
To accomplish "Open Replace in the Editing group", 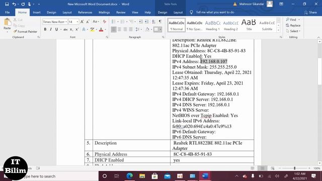I will click(293, 26).
